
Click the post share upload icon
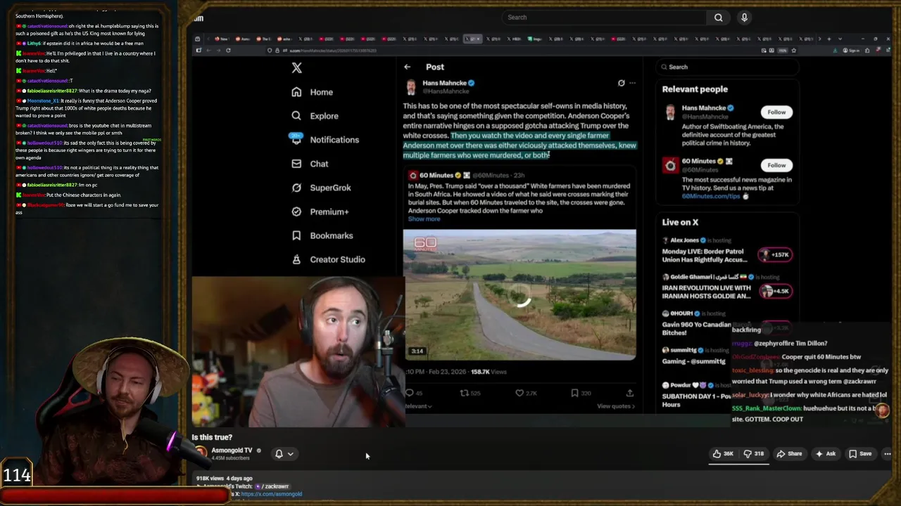coord(629,393)
